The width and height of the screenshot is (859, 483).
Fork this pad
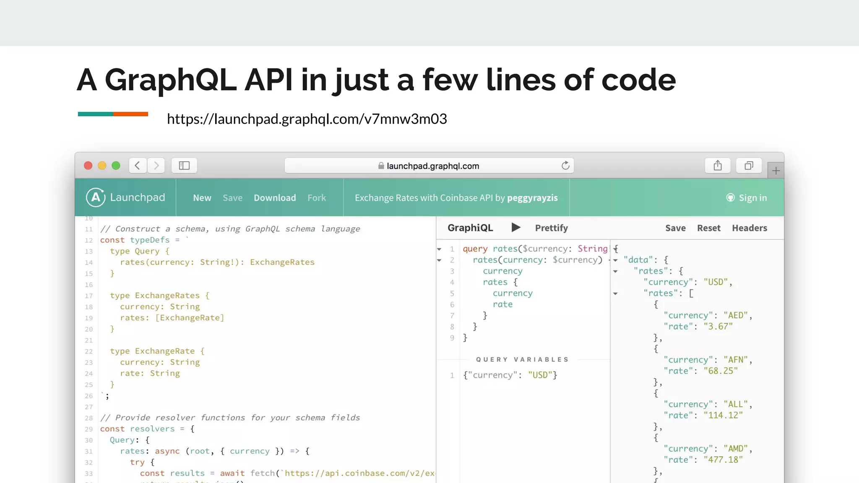tap(317, 198)
